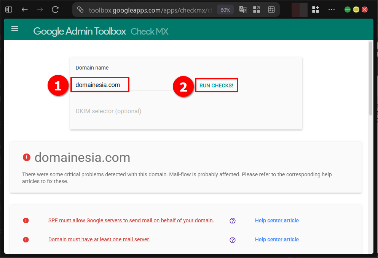The height and width of the screenshot is (258, 378).
Task: Open the hamburger menu in the Toolbox header
Action: (14, 28)
